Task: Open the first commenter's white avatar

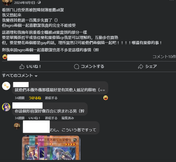Action: point(6,86)
